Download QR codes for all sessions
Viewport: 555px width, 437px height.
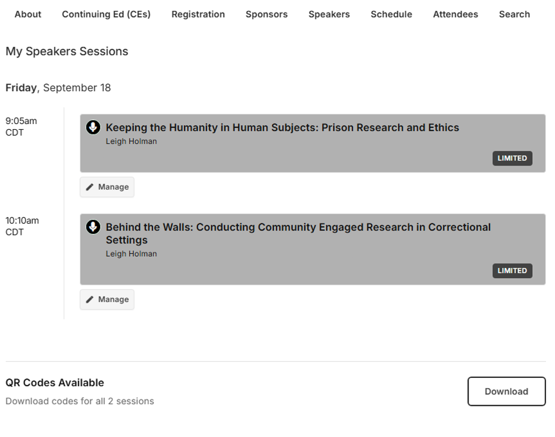click(x=507, y=391)
